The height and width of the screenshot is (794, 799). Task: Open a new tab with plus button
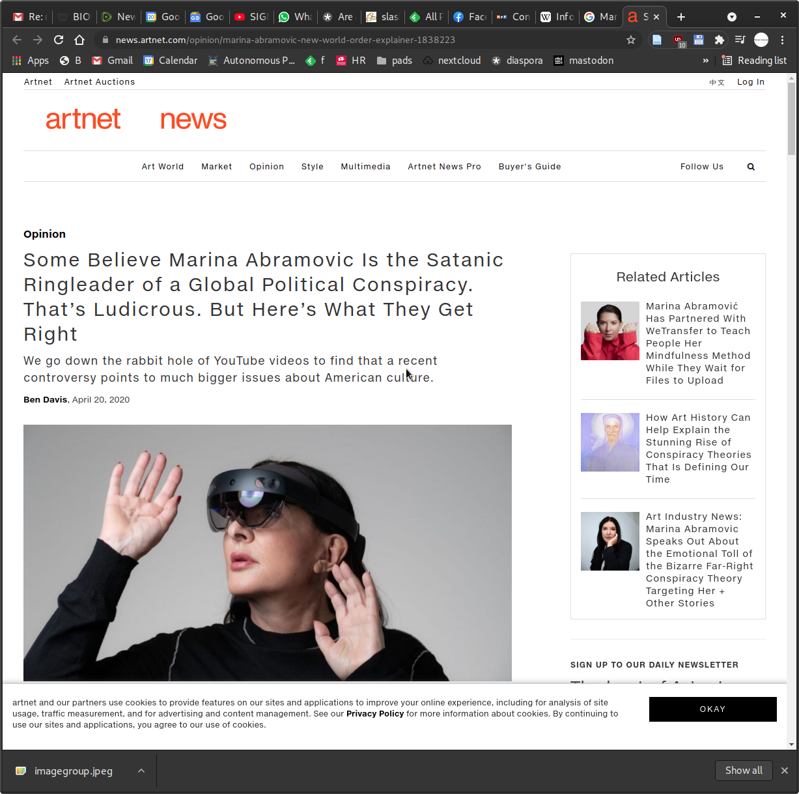coord(681,17)
